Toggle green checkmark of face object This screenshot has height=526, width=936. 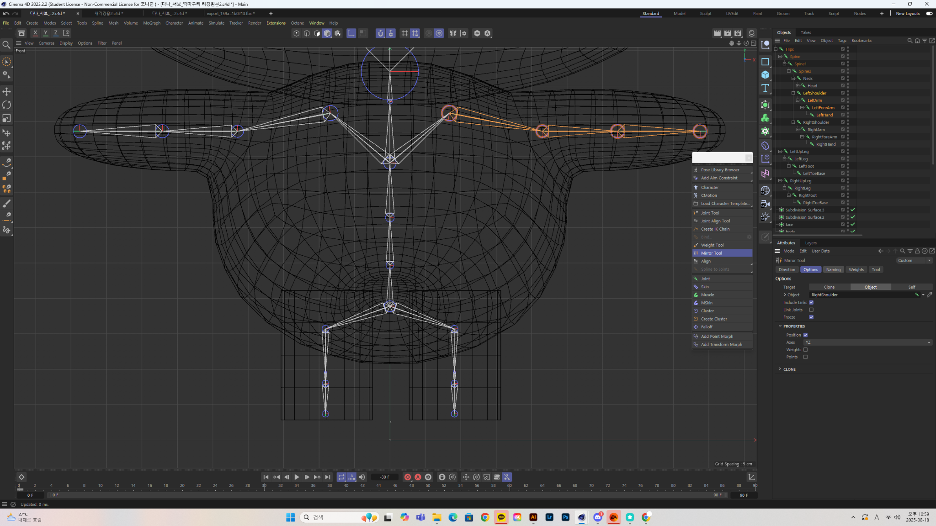coord(853,225)
